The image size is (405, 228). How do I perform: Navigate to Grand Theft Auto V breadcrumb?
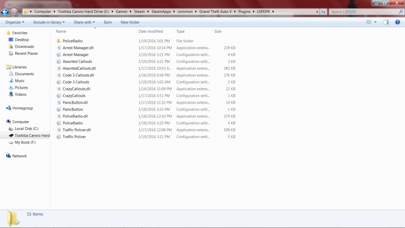pos(215,12)
